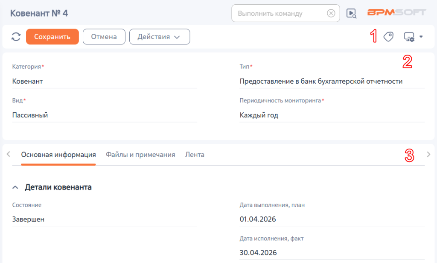Click the refresh arrows icon
The width and height of the screenshot is (437, 263).
pyautogui.click(x=16, y=37)
